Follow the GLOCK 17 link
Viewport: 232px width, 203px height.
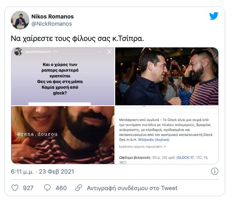point(185,158)
